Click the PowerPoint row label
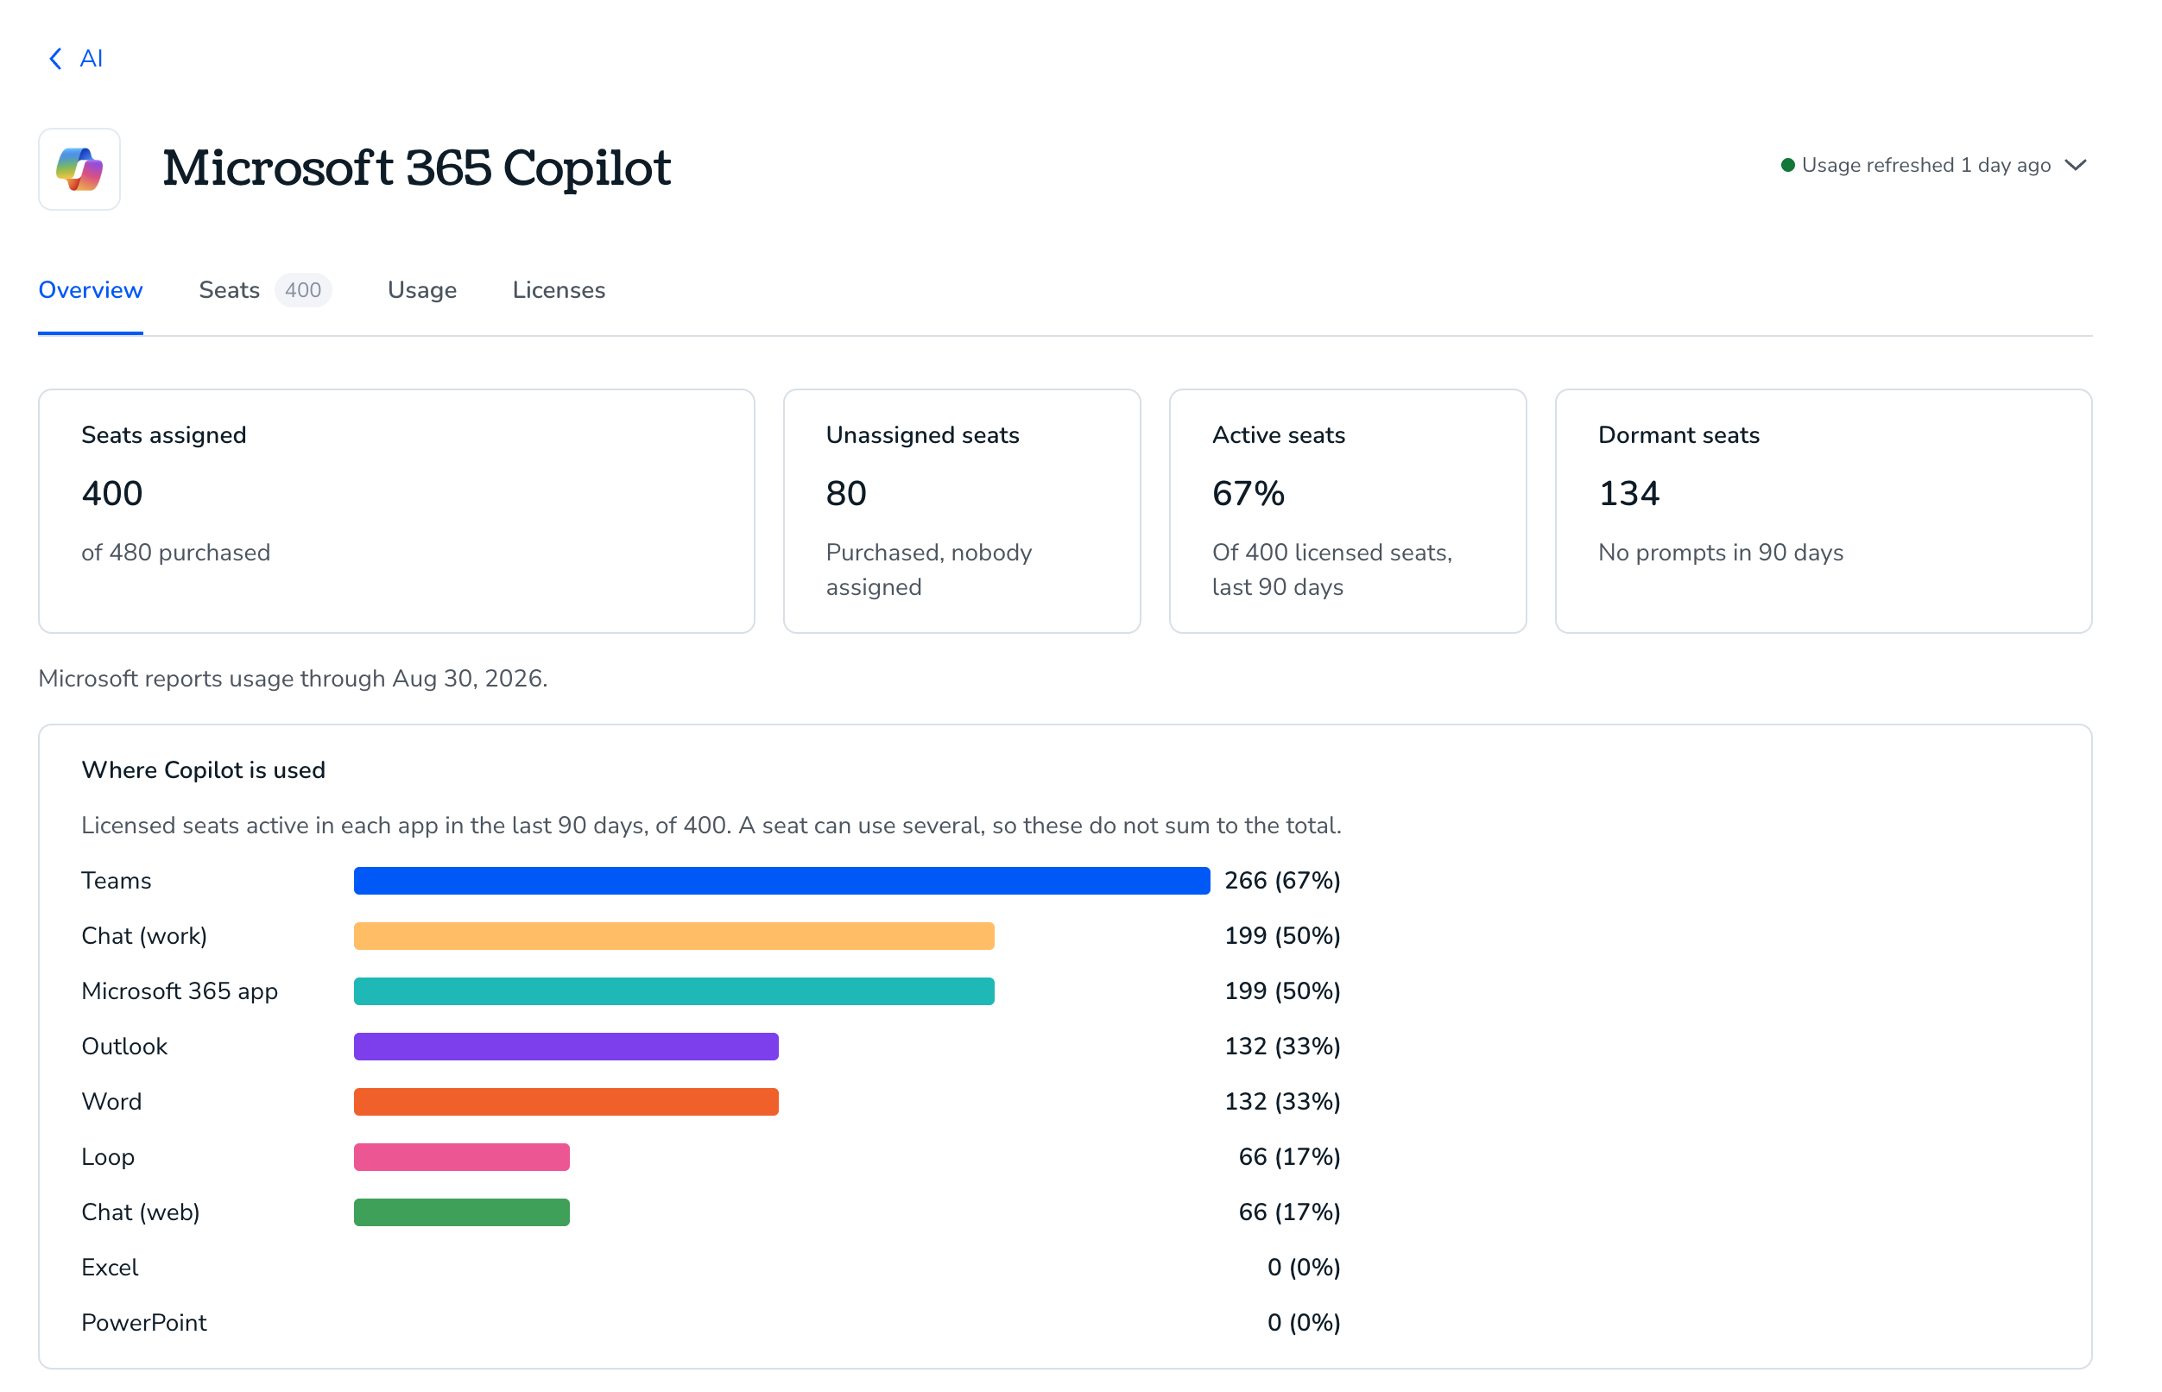Image resolution: width=2162 pixels, height=1392 pixels. pos(144,1322)
